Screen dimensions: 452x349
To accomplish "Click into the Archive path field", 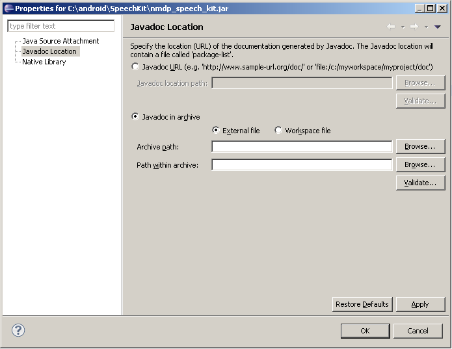I will [302, 147].
